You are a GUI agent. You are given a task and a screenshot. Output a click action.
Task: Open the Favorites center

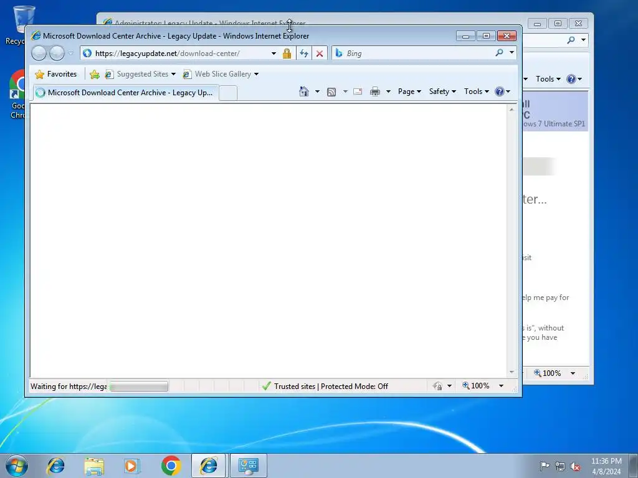(x=55, y=74)
